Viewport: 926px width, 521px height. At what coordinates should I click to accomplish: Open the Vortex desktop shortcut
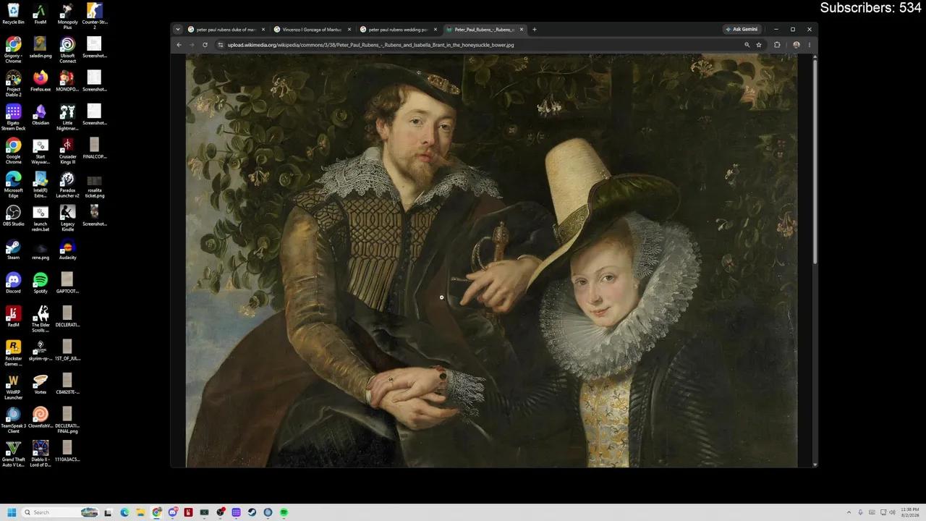[x=41, y=384]
